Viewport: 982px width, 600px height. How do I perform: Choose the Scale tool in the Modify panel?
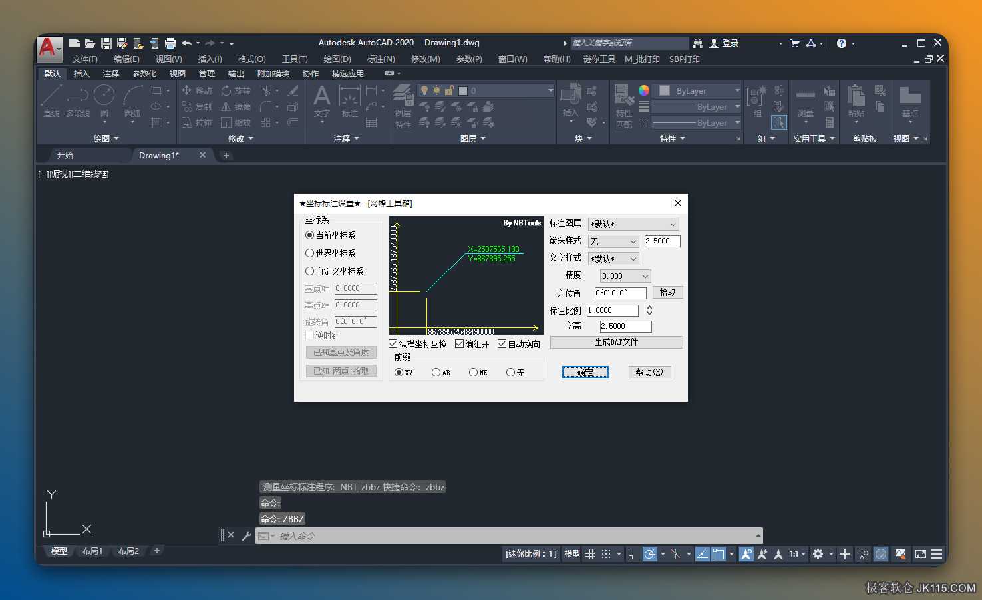click(x=236, y=122)
